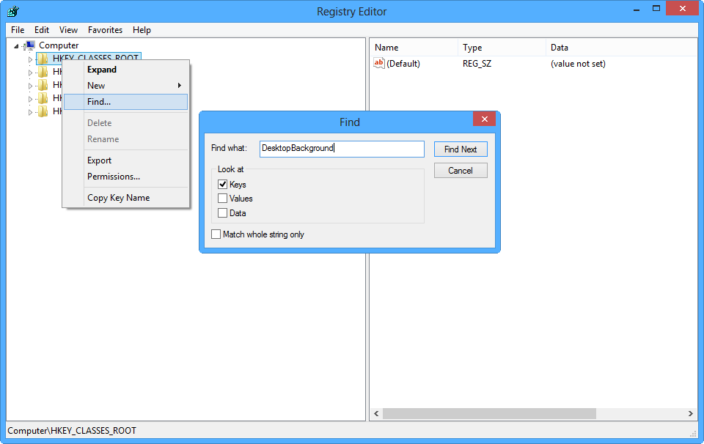
Task: Open the View menu
Action: [x=68, y=29]
